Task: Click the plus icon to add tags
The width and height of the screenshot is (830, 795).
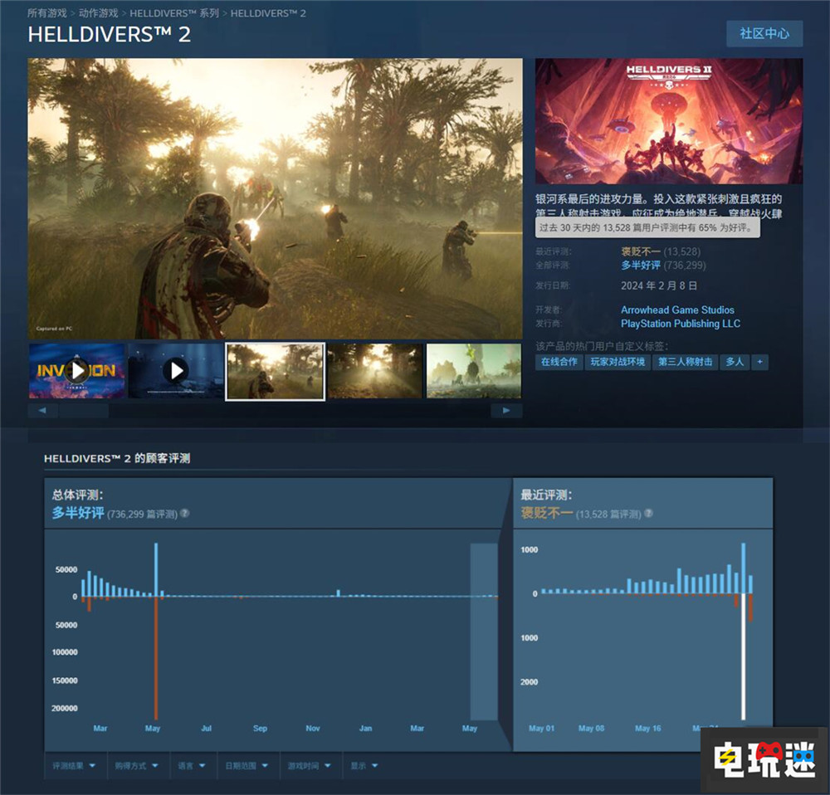Action: (759, 362)
